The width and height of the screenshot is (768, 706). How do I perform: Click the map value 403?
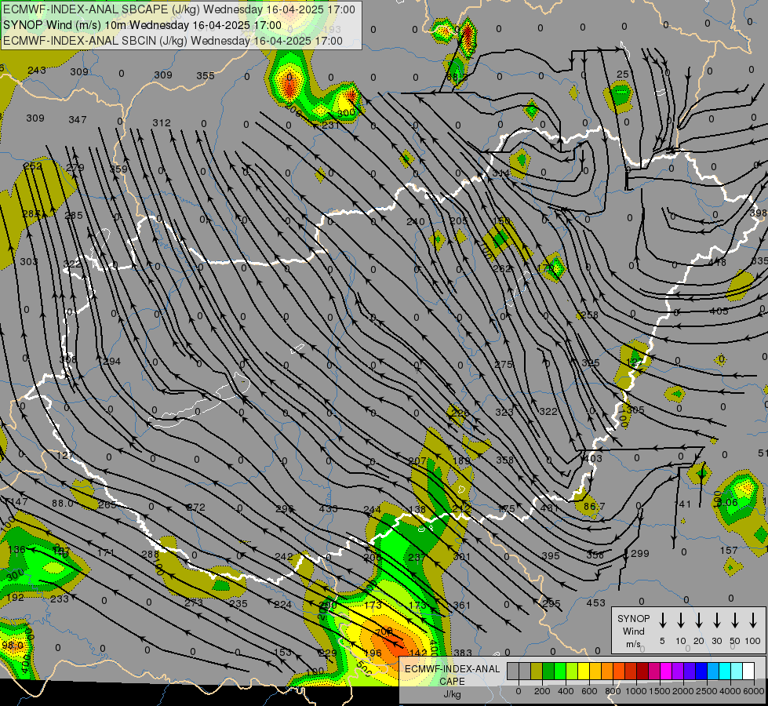click(x=592, y=459)
